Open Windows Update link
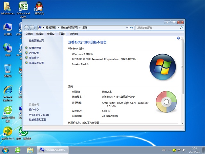 39,115
